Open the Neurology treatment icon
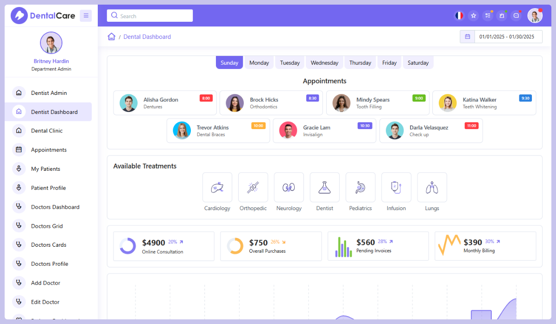Image resolution: width=556 pixels, height=324 pixels. [289, 187]
